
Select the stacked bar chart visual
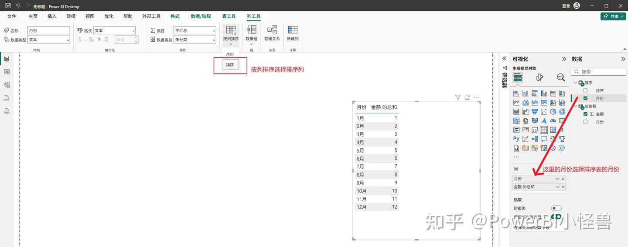coord(516,93)
